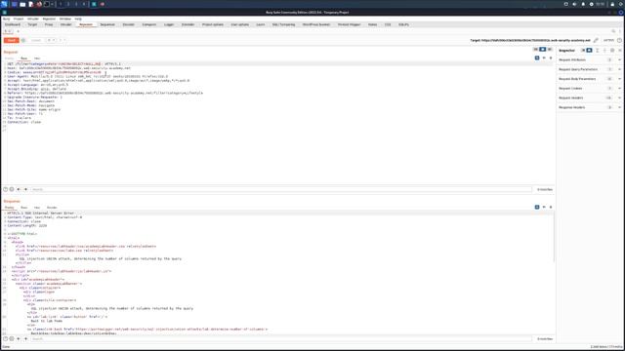
Task: Open Request editor options menu
Action: coord(551,58)
